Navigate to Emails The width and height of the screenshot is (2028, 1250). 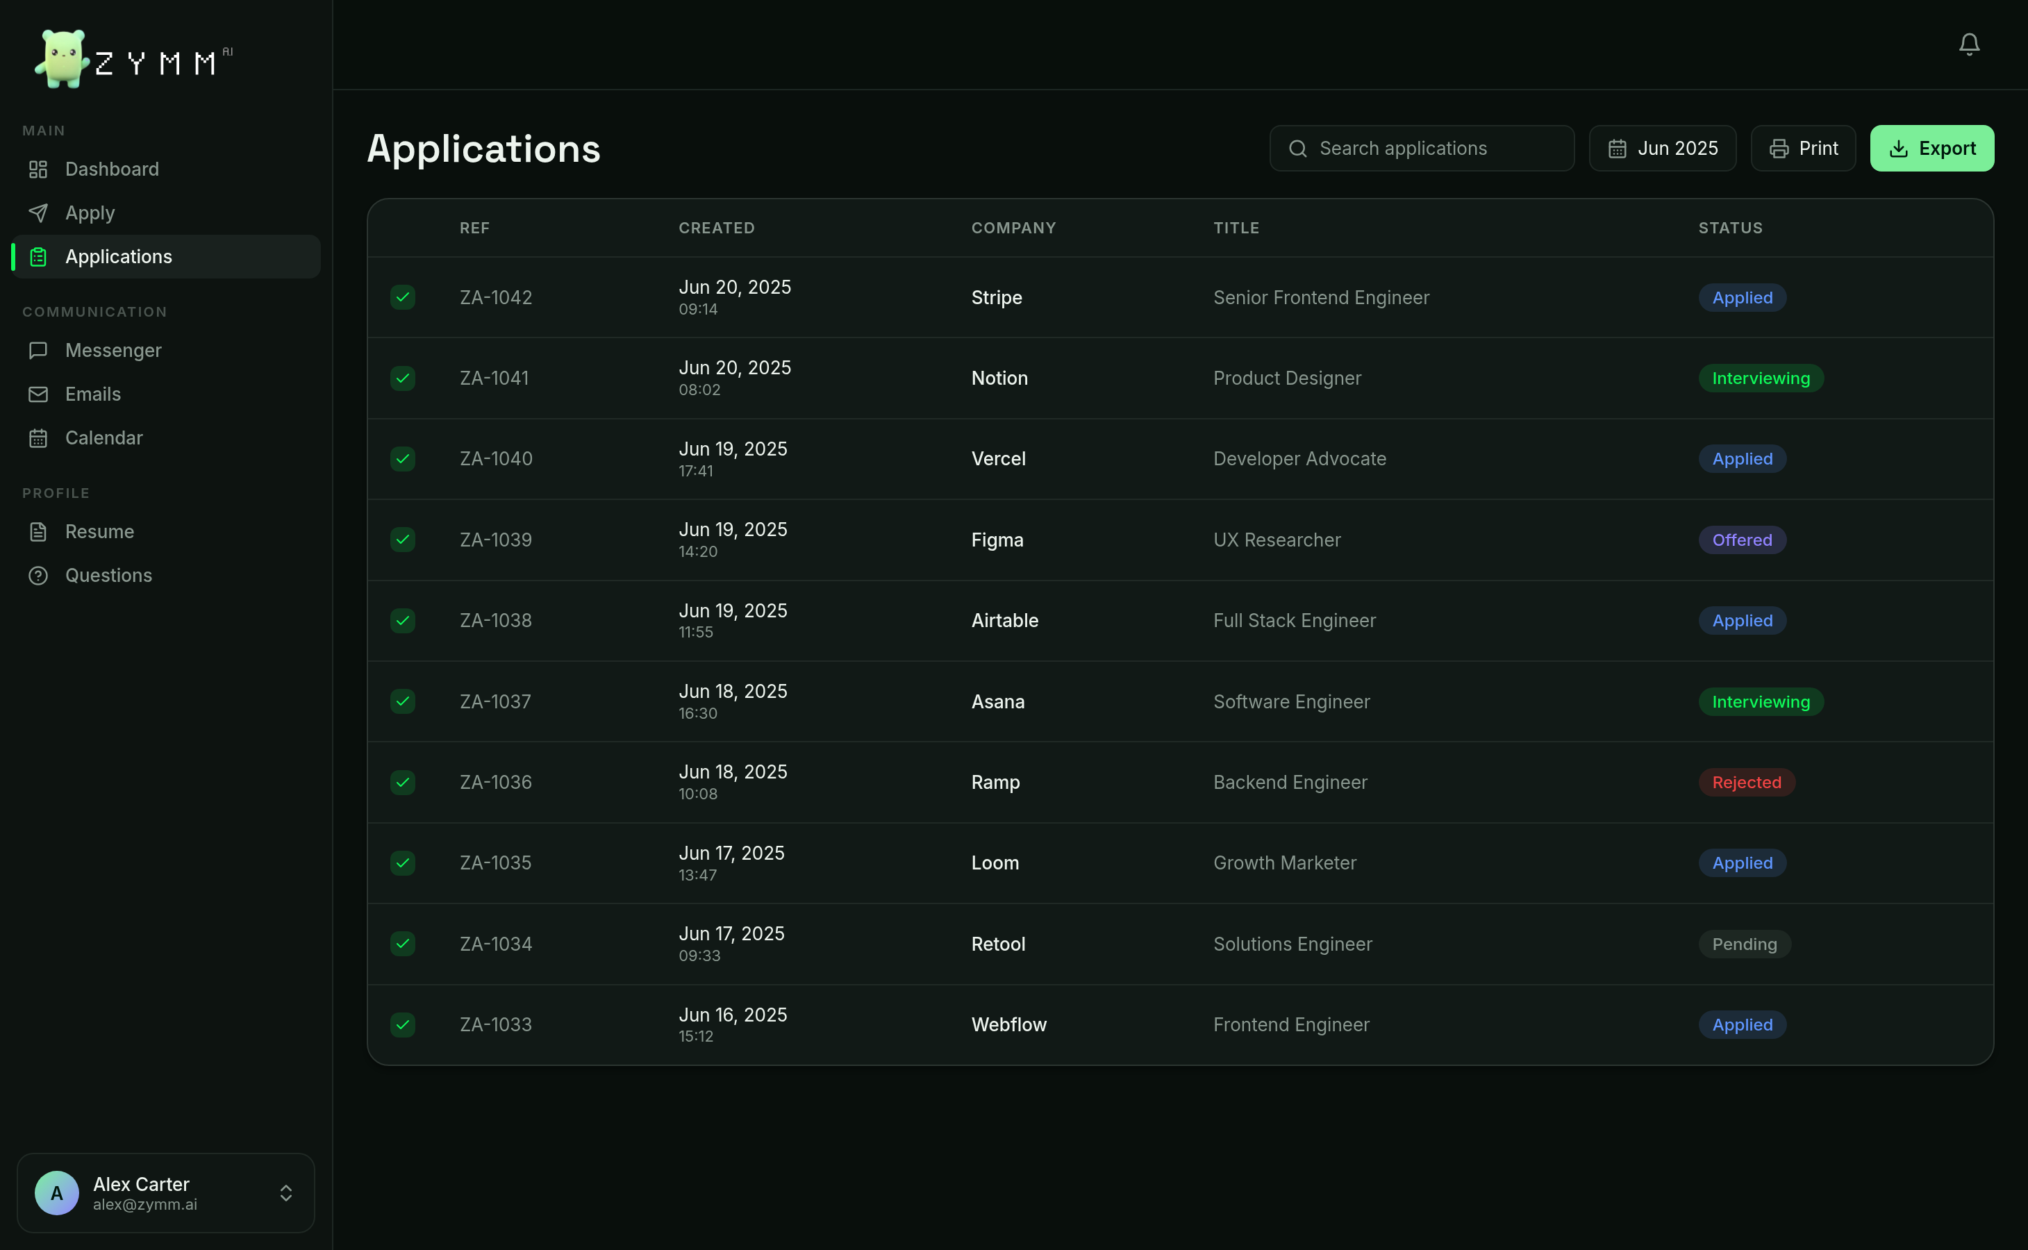click(x=166, y=394)
